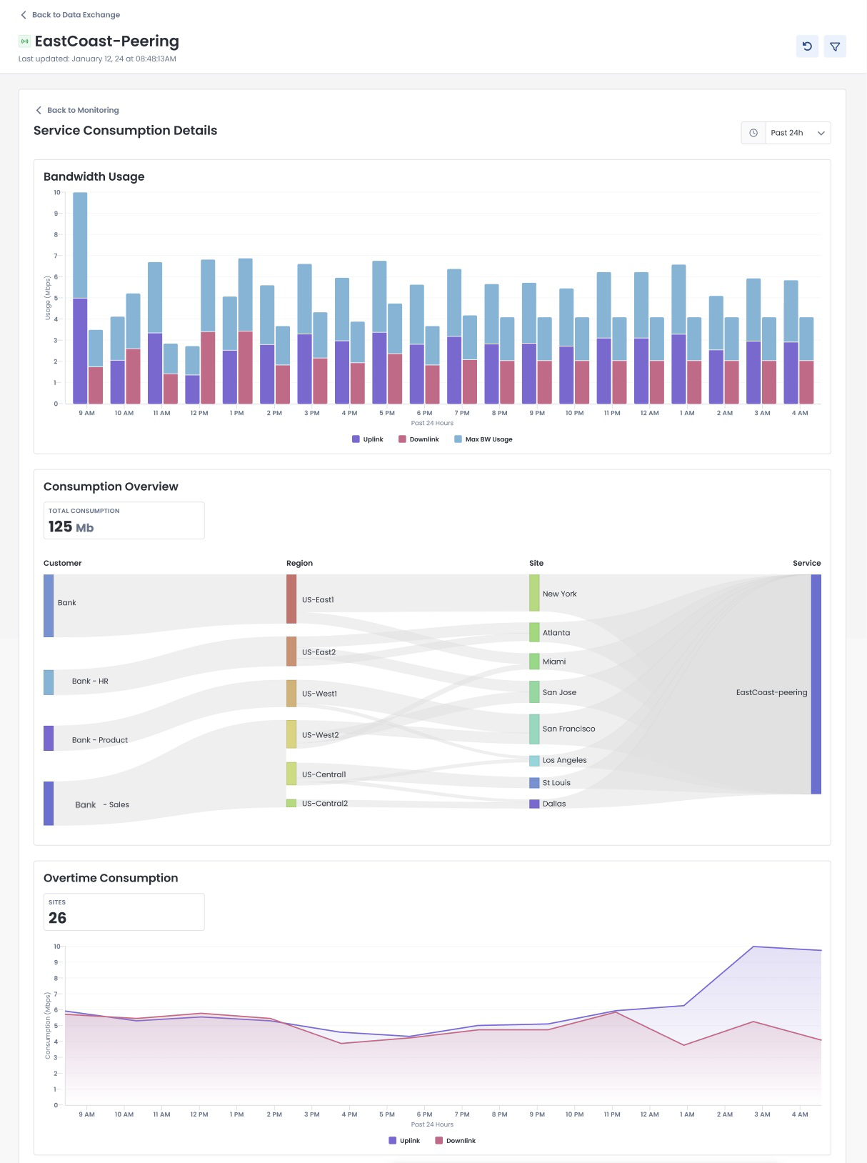Click the Site column header
This screenshot has width=867, height=1163.
coord(536,563)
